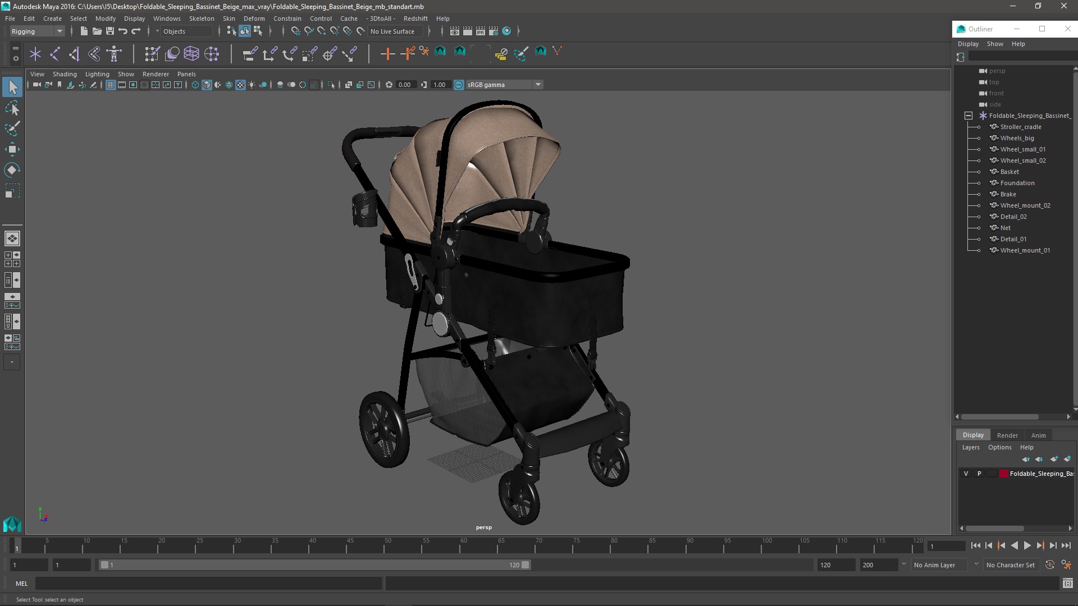Select Stroller_cradle in the Outliner
The image size is (1078, 606).
(x=1020, y=127)
